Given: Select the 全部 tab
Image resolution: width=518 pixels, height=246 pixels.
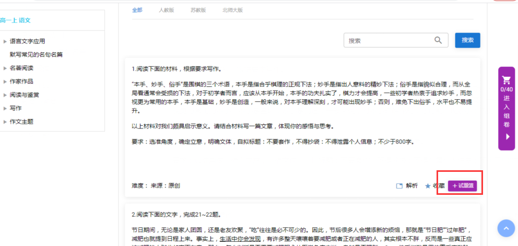Looking at the screenshot, I should pos(137,10).
